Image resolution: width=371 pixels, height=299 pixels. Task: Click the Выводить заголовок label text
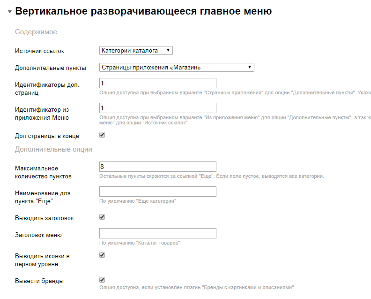pyautogui.click(x=45, y=218)
